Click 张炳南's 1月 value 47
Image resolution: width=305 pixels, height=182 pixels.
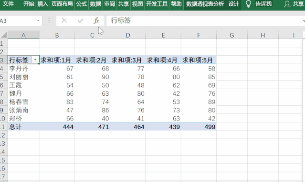pos(57,110)
